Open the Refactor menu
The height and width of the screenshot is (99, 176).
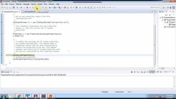coord(19,4)
